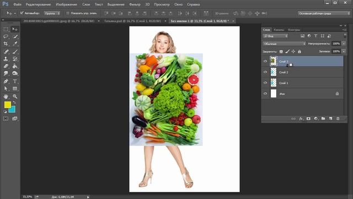Open the Move tool preset picker arrow

pyautogui.click(x=15, y=13)
